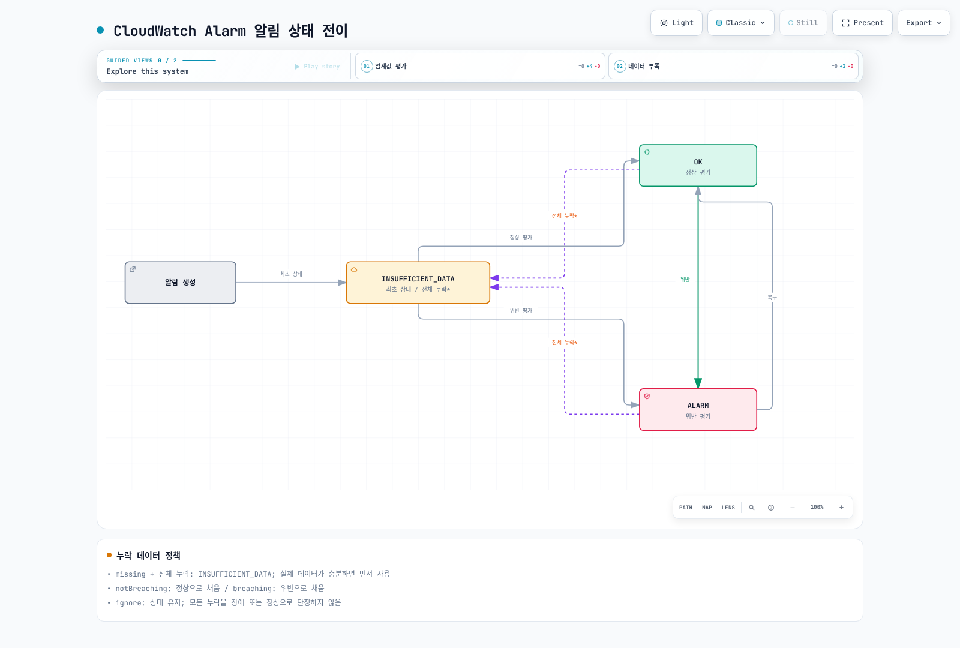Zoom in with the plus button
The height and width of the screenshot is (648, 960).
click(841, 508)
